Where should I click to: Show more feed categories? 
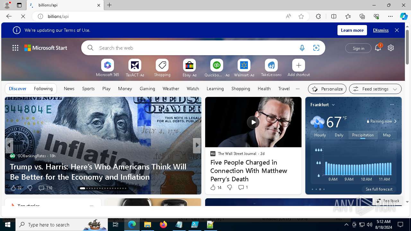(298, 89)
